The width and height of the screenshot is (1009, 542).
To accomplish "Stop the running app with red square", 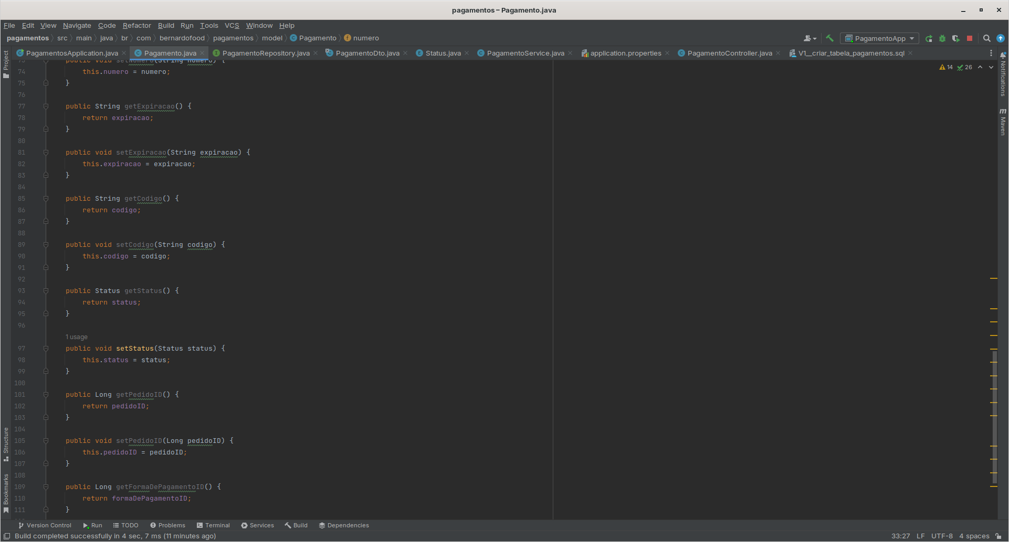I will (970, 38).
